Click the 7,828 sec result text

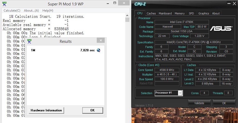pos(87,50)
